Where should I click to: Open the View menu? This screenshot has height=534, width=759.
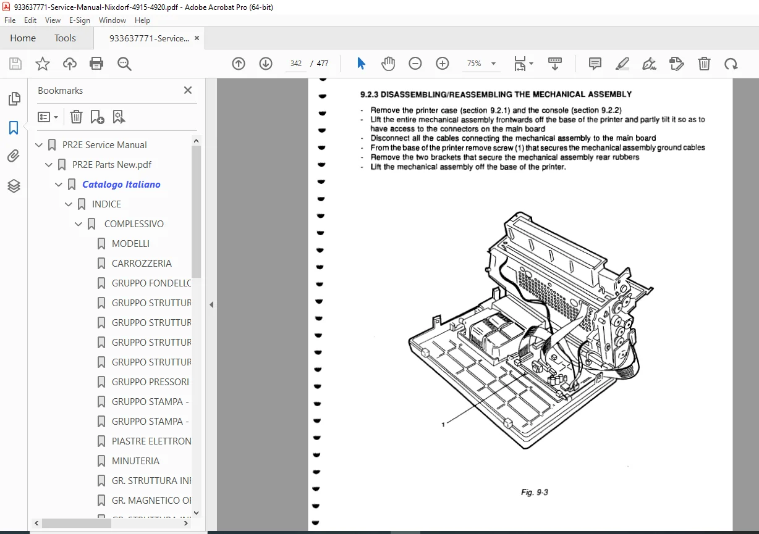(x=53, y=20)
